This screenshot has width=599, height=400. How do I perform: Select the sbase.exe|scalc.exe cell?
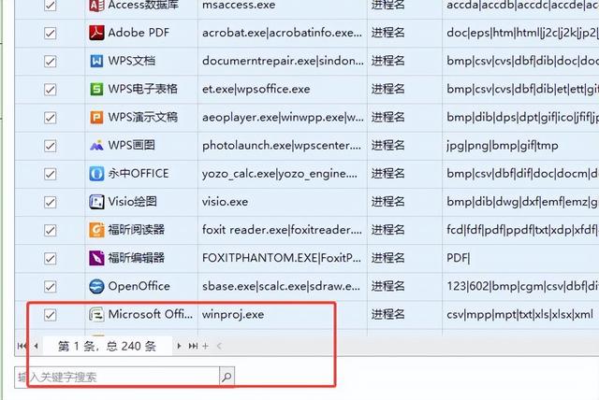coord(283,286)
